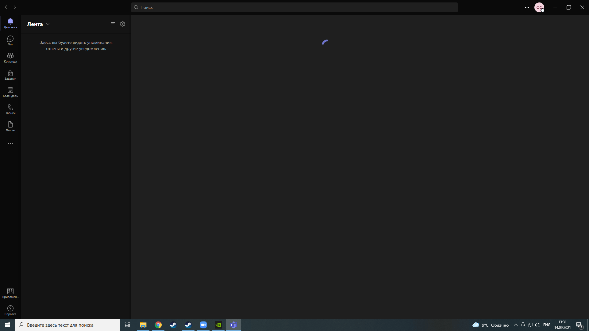Go back with the left arrow
589x331 pixels.
point(6,7)
